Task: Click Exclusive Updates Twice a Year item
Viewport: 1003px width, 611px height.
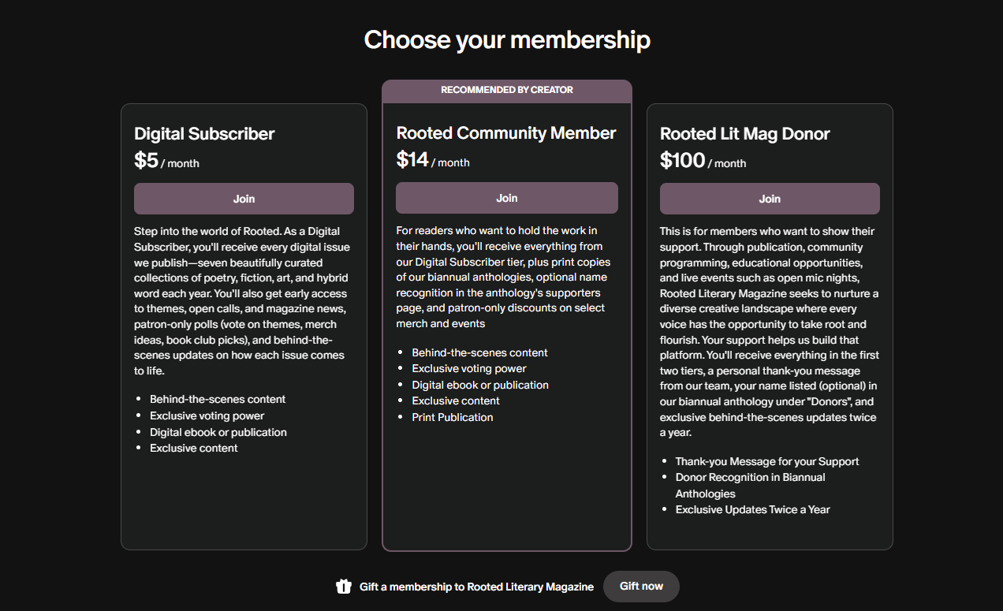Action: click(752, 509)
